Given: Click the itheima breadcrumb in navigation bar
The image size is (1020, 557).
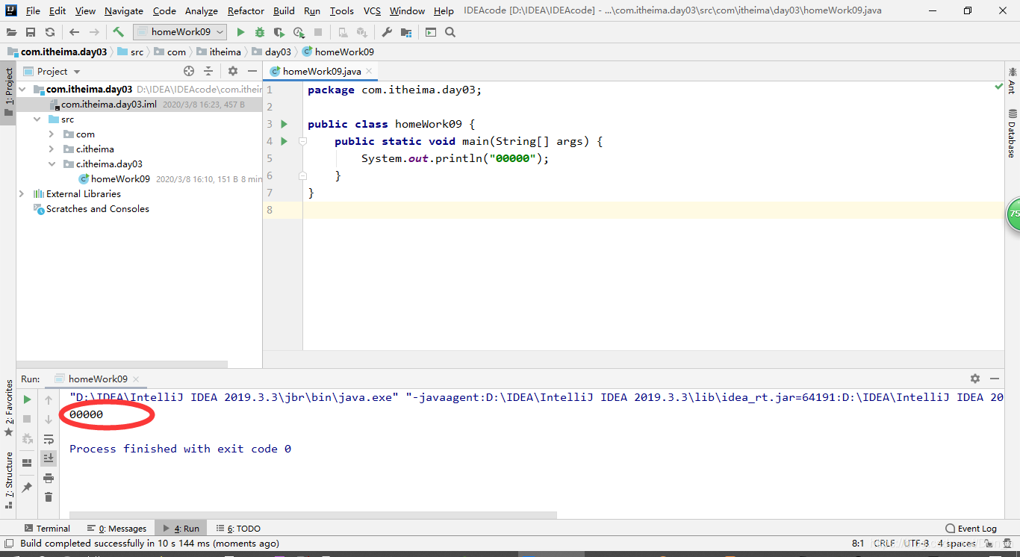Looking at the screenshot, I should pyautogui.click(x=219, y=52).
